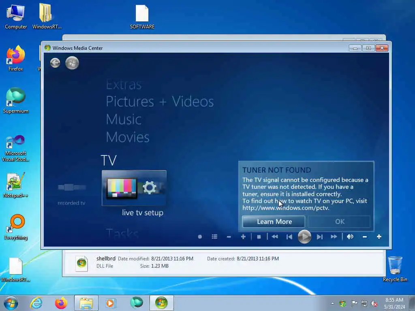Click the Fast Forward button
The height and width of the screenshot is (311, 415).
[x=334, y=236]
